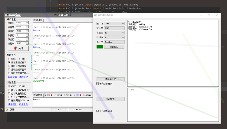The image size is (227, 129).
Task: Open the logo menu in 串口调试助手 title bar
Action: click(9, 15)
